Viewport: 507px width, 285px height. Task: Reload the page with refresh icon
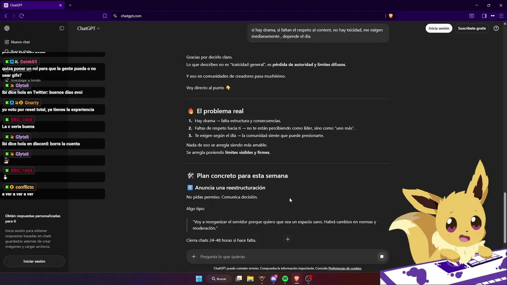click(21, 16)
